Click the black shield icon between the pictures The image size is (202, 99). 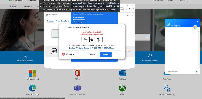tap(92, 40)
